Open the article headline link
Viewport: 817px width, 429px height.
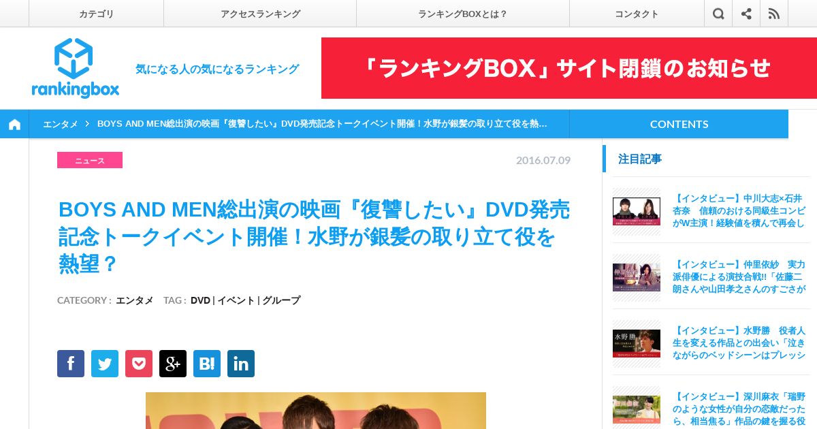(314, 237)
